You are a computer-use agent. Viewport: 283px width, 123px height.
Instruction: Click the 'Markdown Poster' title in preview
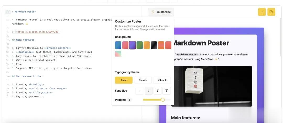(202, 43)
